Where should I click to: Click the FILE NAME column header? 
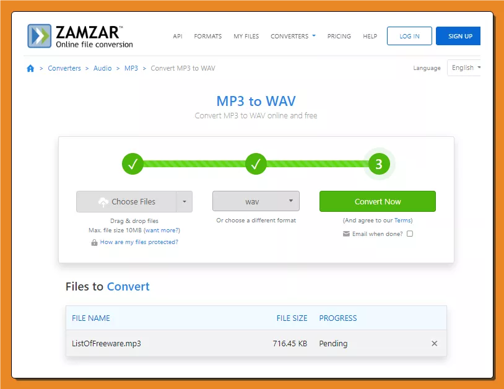pyautogui.click(x=91, y=318)
